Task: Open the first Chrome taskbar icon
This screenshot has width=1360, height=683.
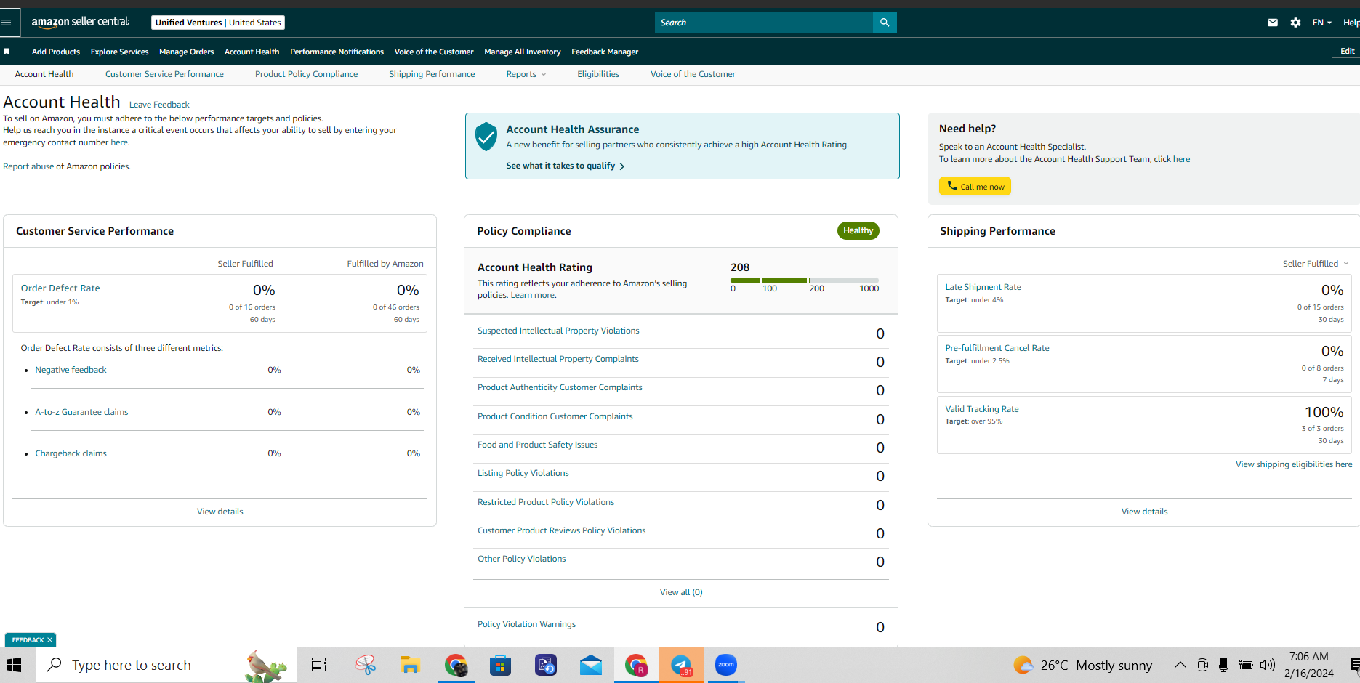Action: coord(456,665)
